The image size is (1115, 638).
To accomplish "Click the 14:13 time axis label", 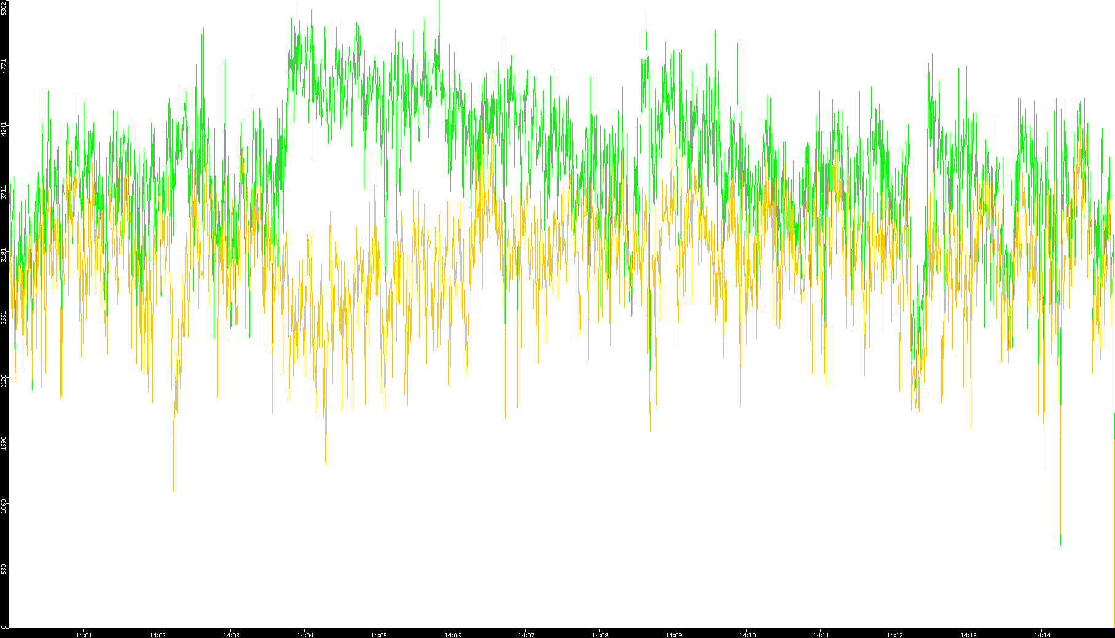I will coord(968,635).
